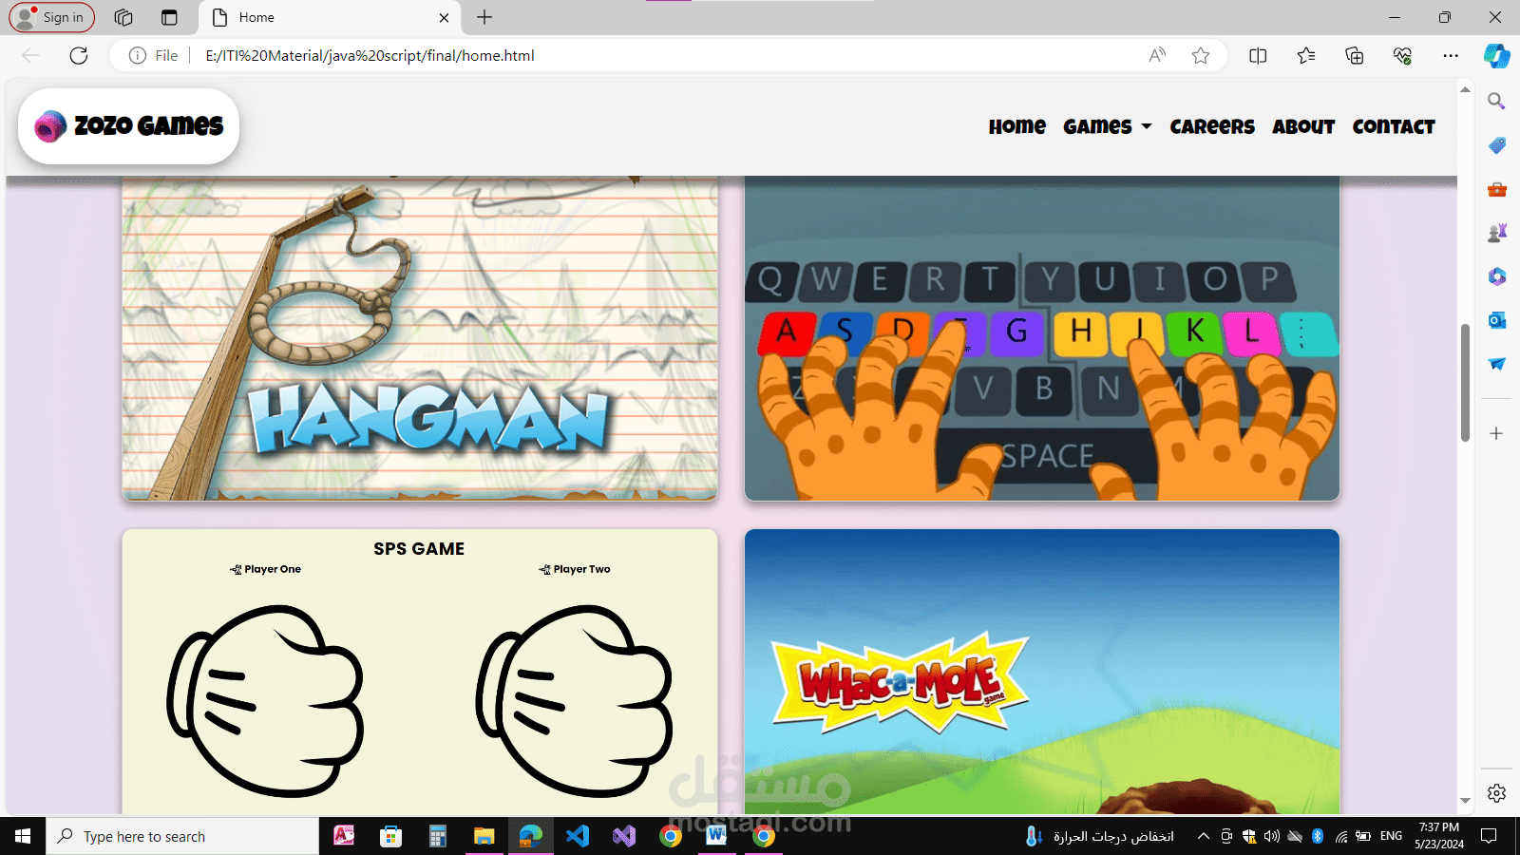
Task: Open Calculator from taskbar
Action: [x=437, y=836]
